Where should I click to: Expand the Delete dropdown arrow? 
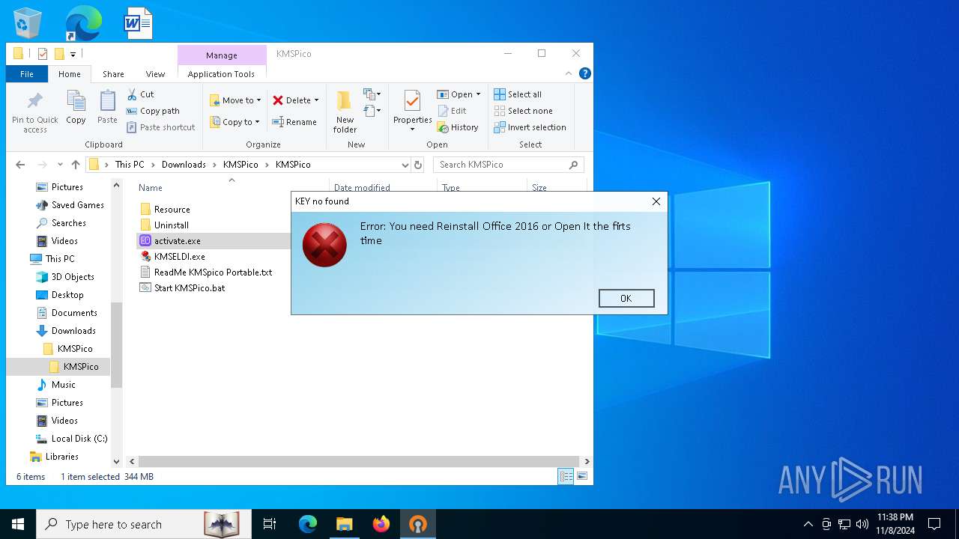coord(316,100)
